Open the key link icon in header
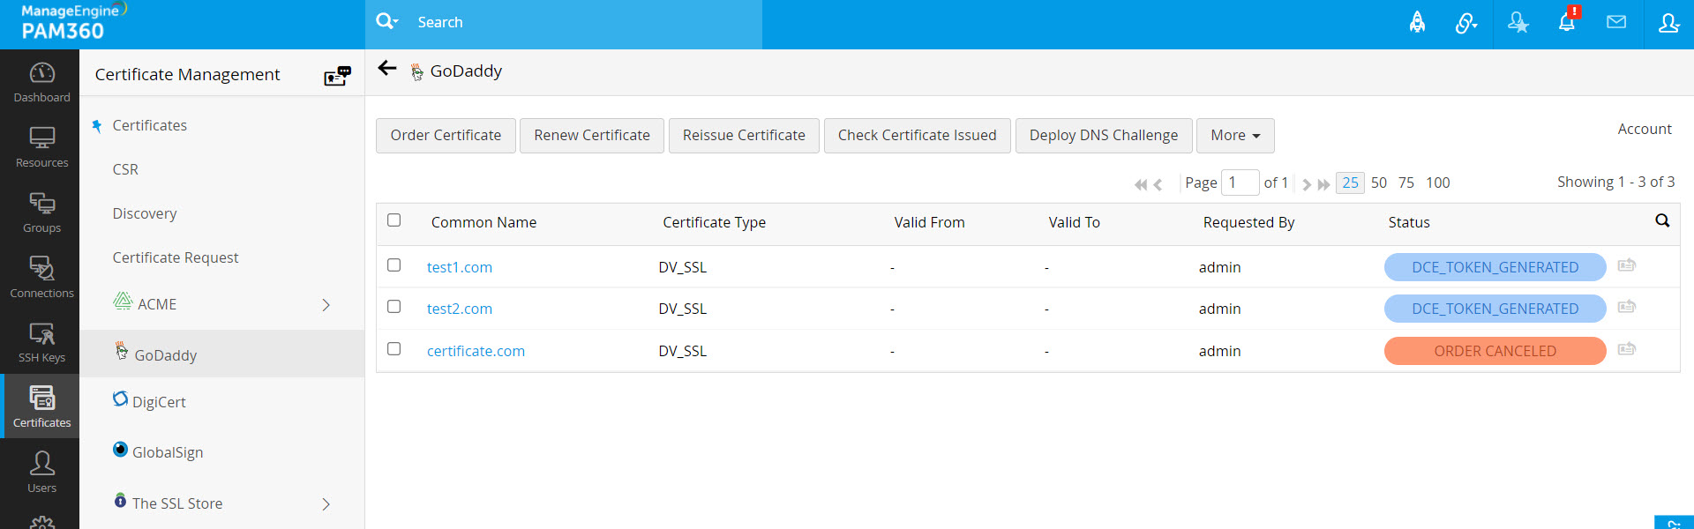This screenshot has width=1694, height=529. tap(1465, 23)
